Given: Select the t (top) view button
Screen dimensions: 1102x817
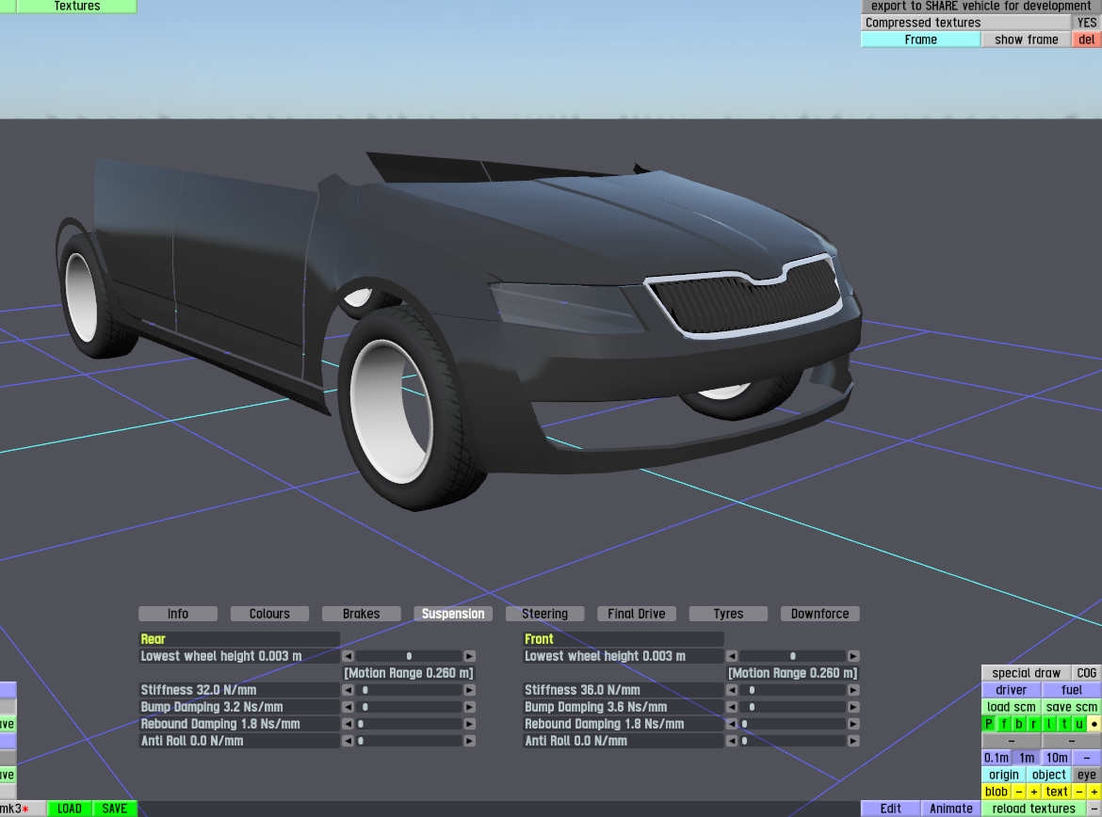Looking at the screenshot, I should point(1064,724).
